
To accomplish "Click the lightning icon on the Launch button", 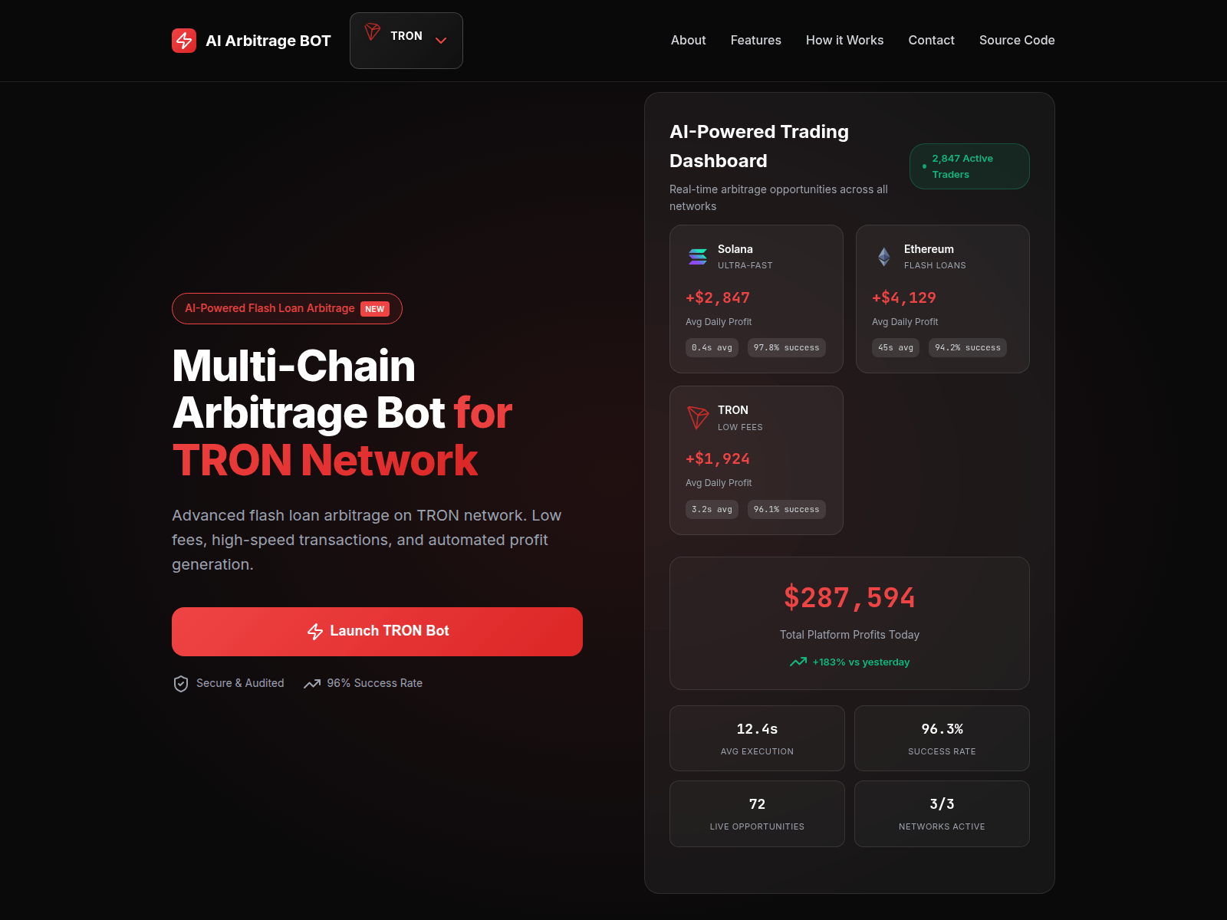I will [316, 631].
